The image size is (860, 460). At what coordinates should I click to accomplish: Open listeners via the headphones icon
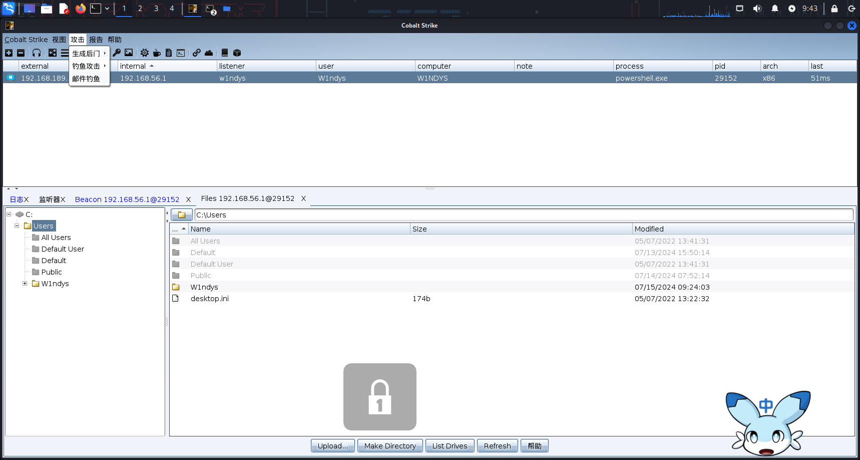37,53
